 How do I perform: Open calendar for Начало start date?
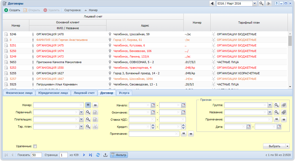point(153,105)
